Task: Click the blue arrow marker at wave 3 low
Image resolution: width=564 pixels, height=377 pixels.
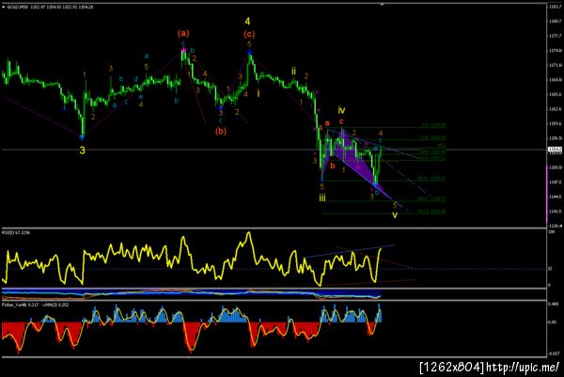Action: pos(83,137)
